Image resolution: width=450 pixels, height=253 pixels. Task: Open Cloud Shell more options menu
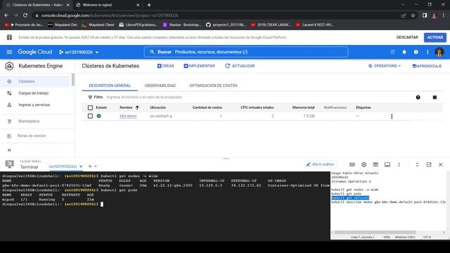pyautogui.click(x=399, y=164)
